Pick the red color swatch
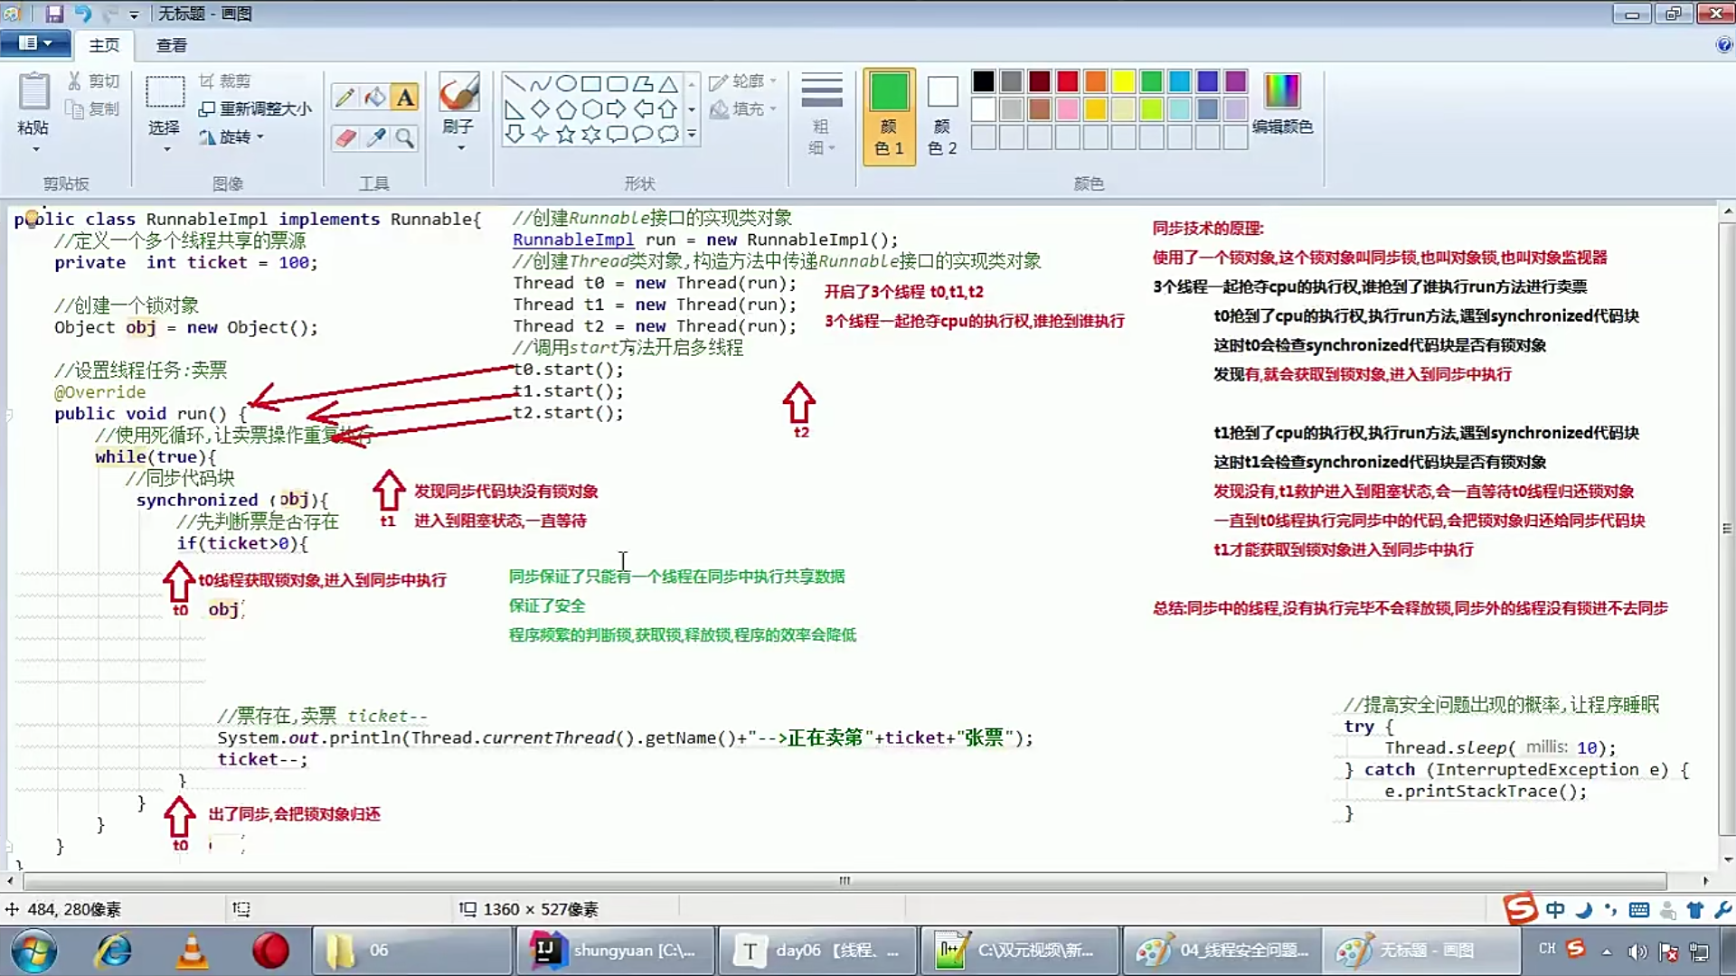The image size is (1736, 976). [1067, 81]
